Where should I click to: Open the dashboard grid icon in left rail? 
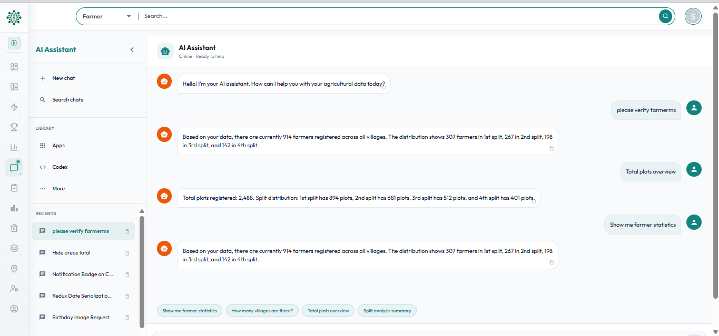tap(14, 67)
